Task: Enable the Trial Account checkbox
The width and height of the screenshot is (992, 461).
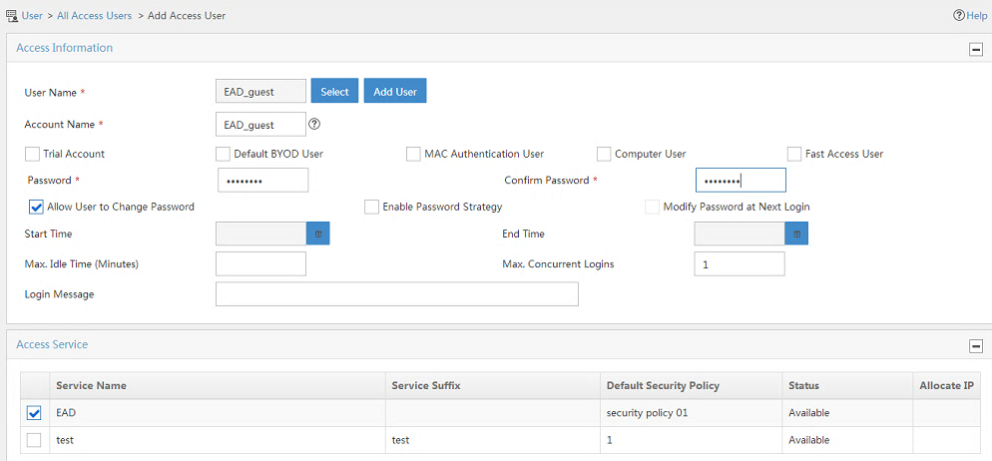Action: pyautogui.click(x=32, y=154)
